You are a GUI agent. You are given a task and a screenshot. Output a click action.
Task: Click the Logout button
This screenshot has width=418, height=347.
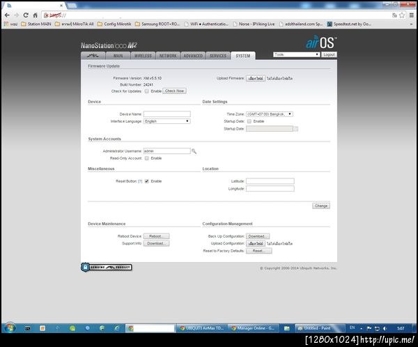point(329,54)
